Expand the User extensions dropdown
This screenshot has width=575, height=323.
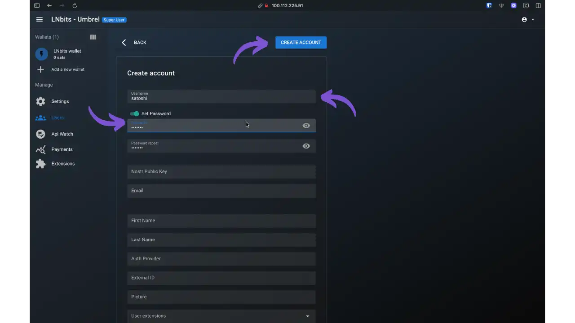[307, 316]
